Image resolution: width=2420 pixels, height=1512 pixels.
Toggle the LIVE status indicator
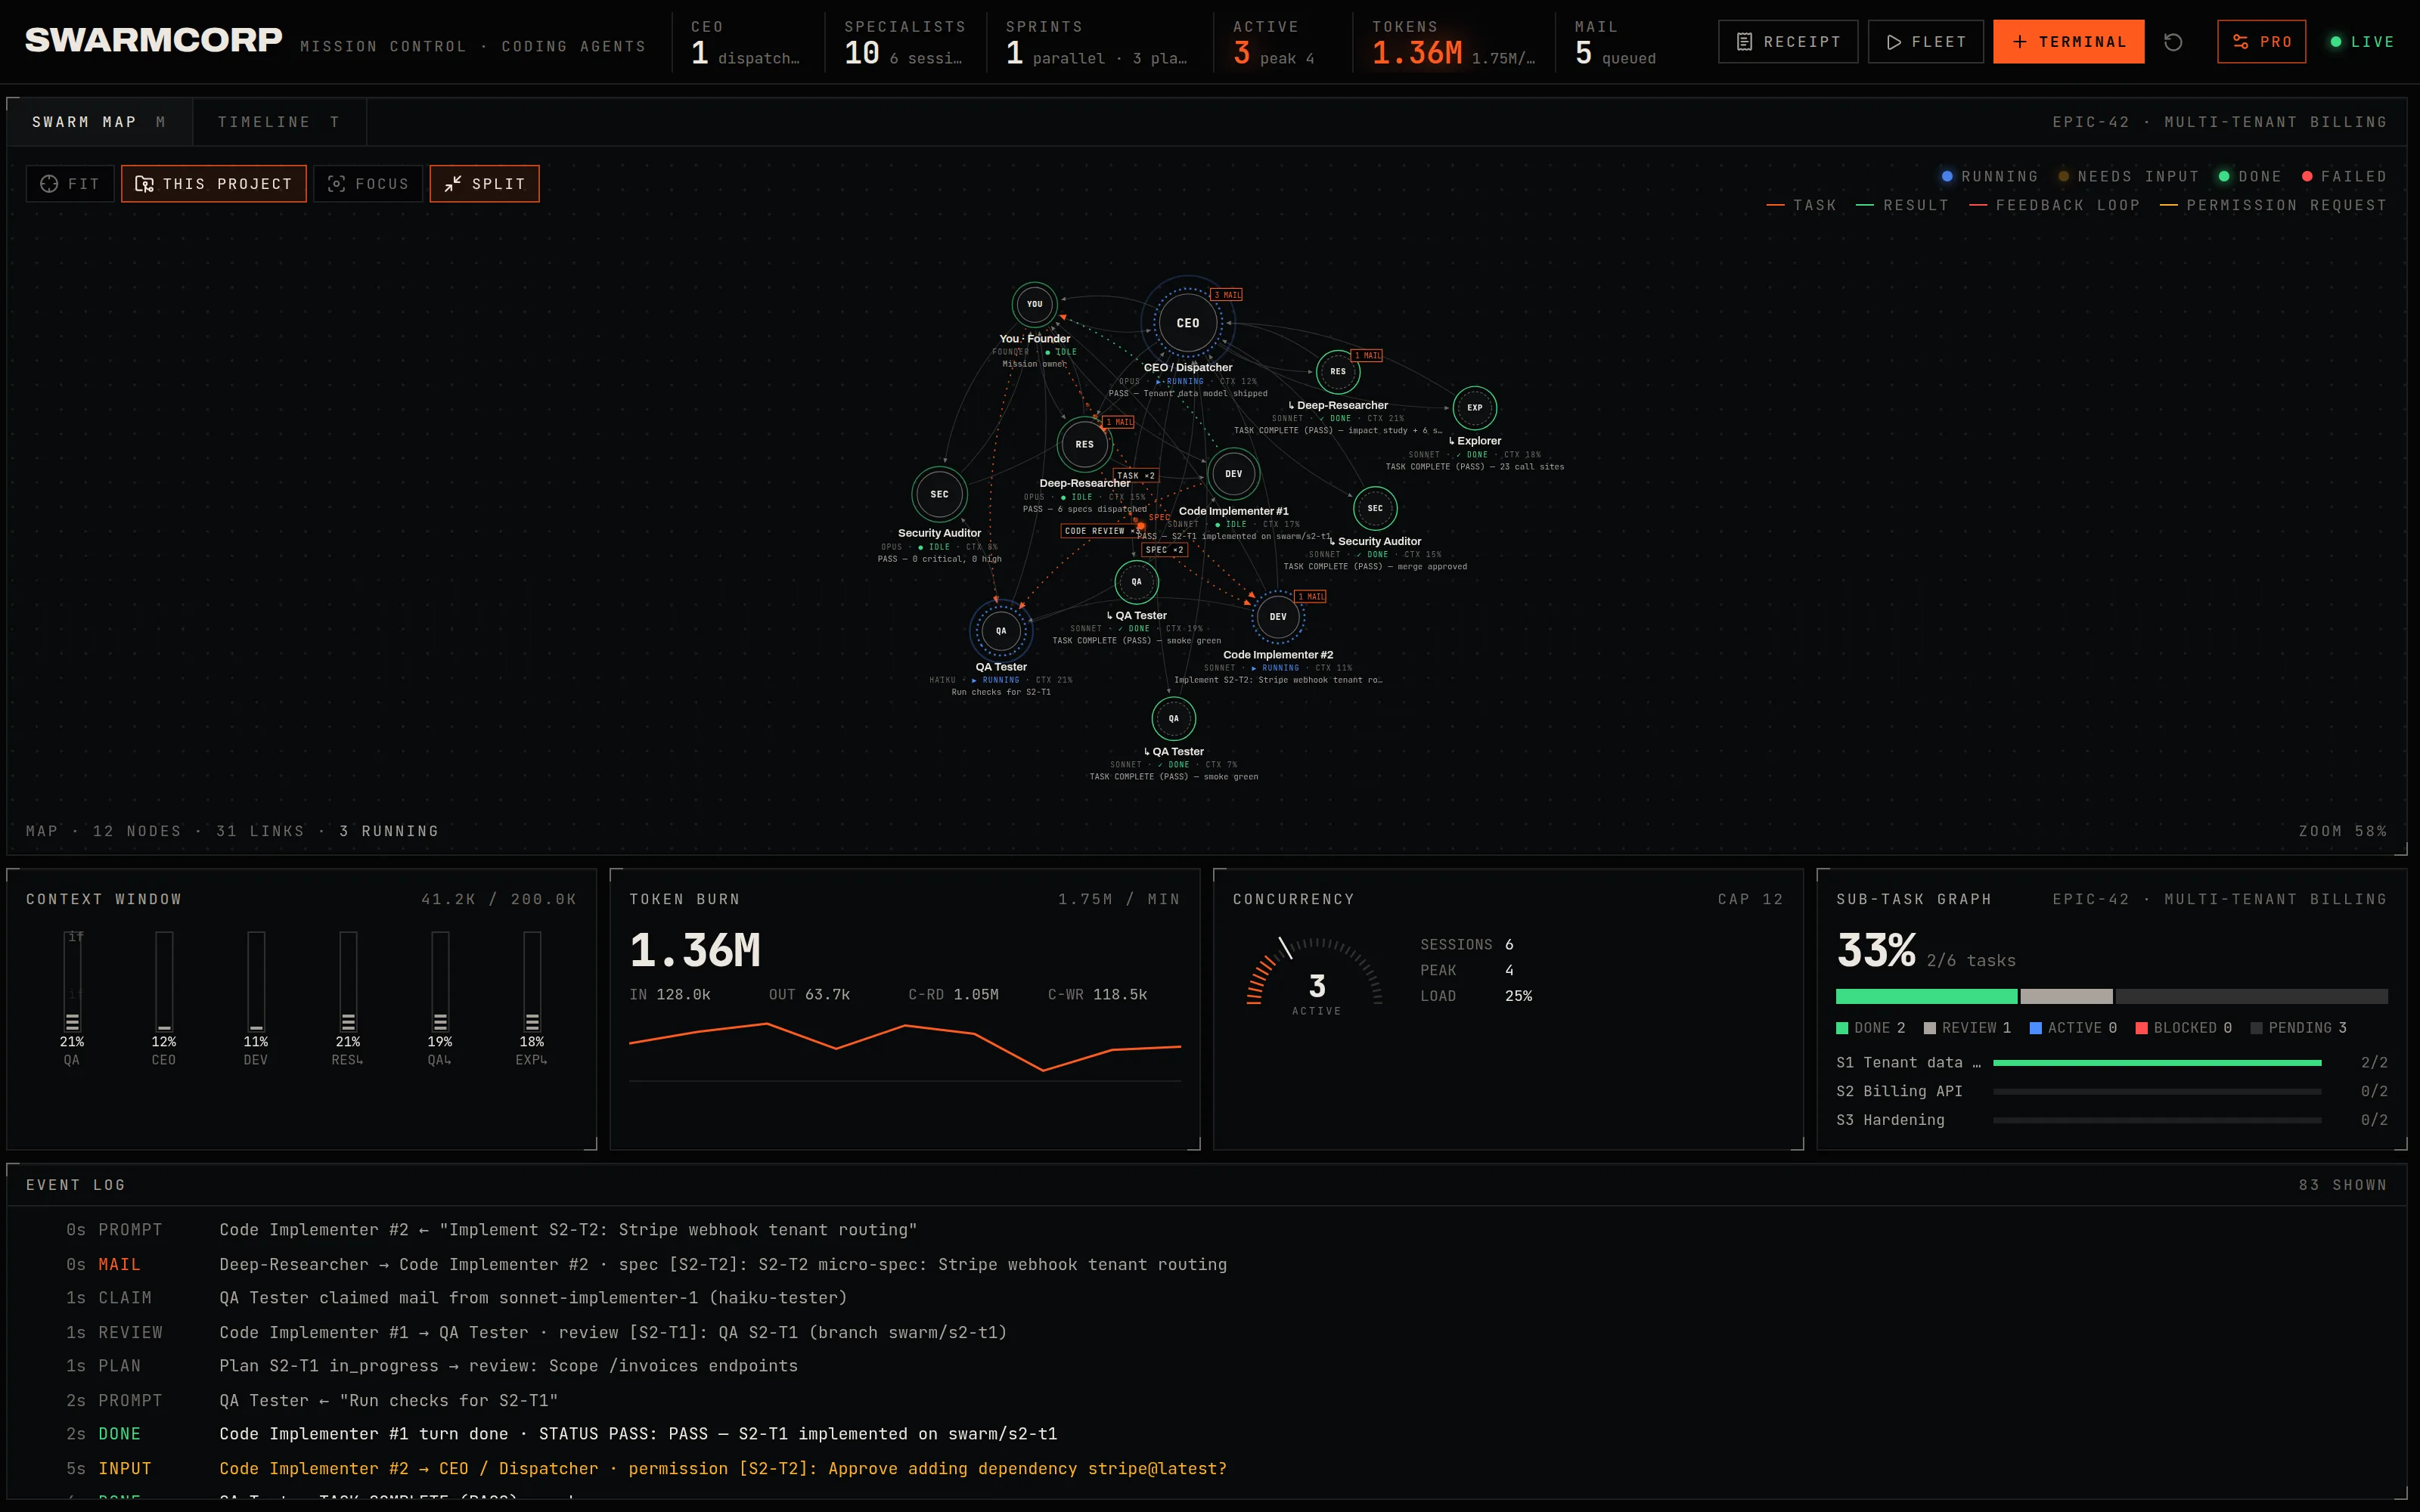tap(2362, 42)
